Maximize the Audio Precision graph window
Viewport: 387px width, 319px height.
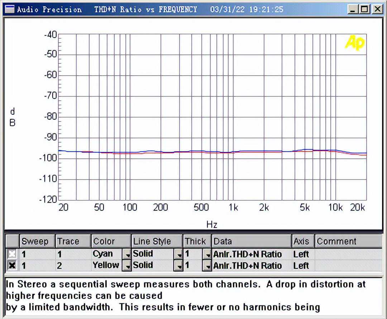(364, 9)
